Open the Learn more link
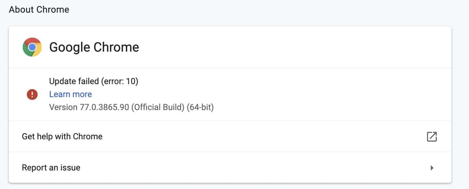 (x=71, y=94)
